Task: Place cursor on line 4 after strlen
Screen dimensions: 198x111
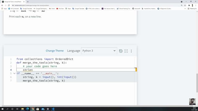Action: [x=33, y=70]
